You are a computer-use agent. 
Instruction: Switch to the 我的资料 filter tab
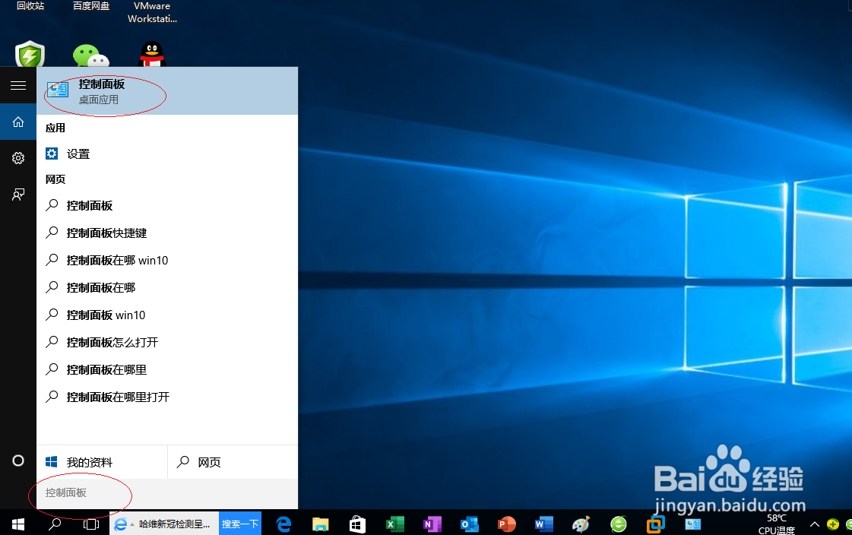(x=91, y=461)
